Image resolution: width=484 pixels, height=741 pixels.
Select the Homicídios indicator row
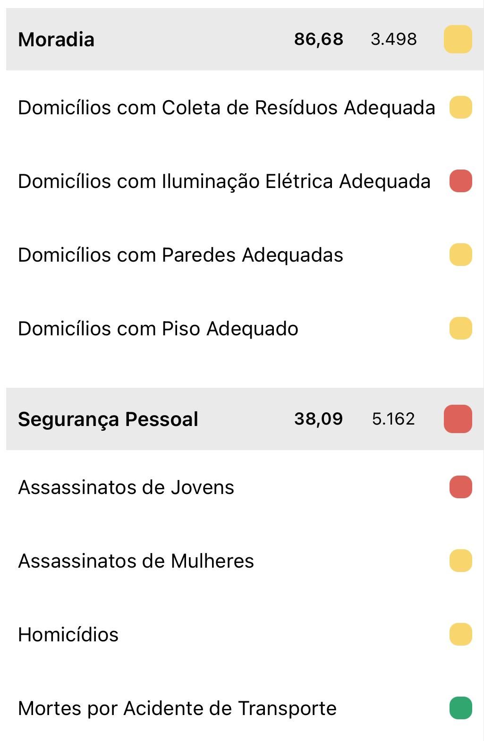(68, 635)
